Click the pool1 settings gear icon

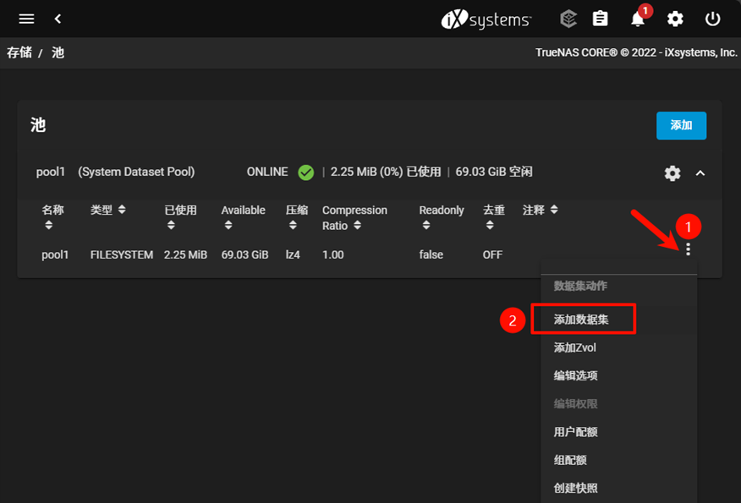(x=672, y=173)
